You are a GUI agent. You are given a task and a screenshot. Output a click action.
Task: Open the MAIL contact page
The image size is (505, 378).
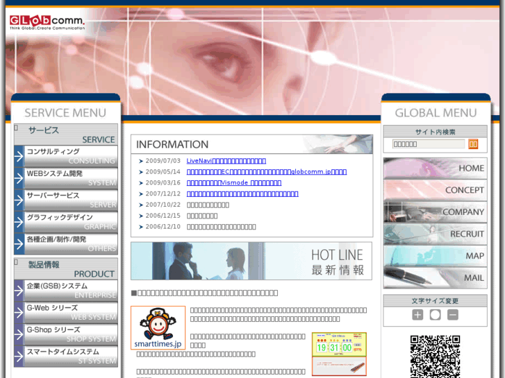435,277
